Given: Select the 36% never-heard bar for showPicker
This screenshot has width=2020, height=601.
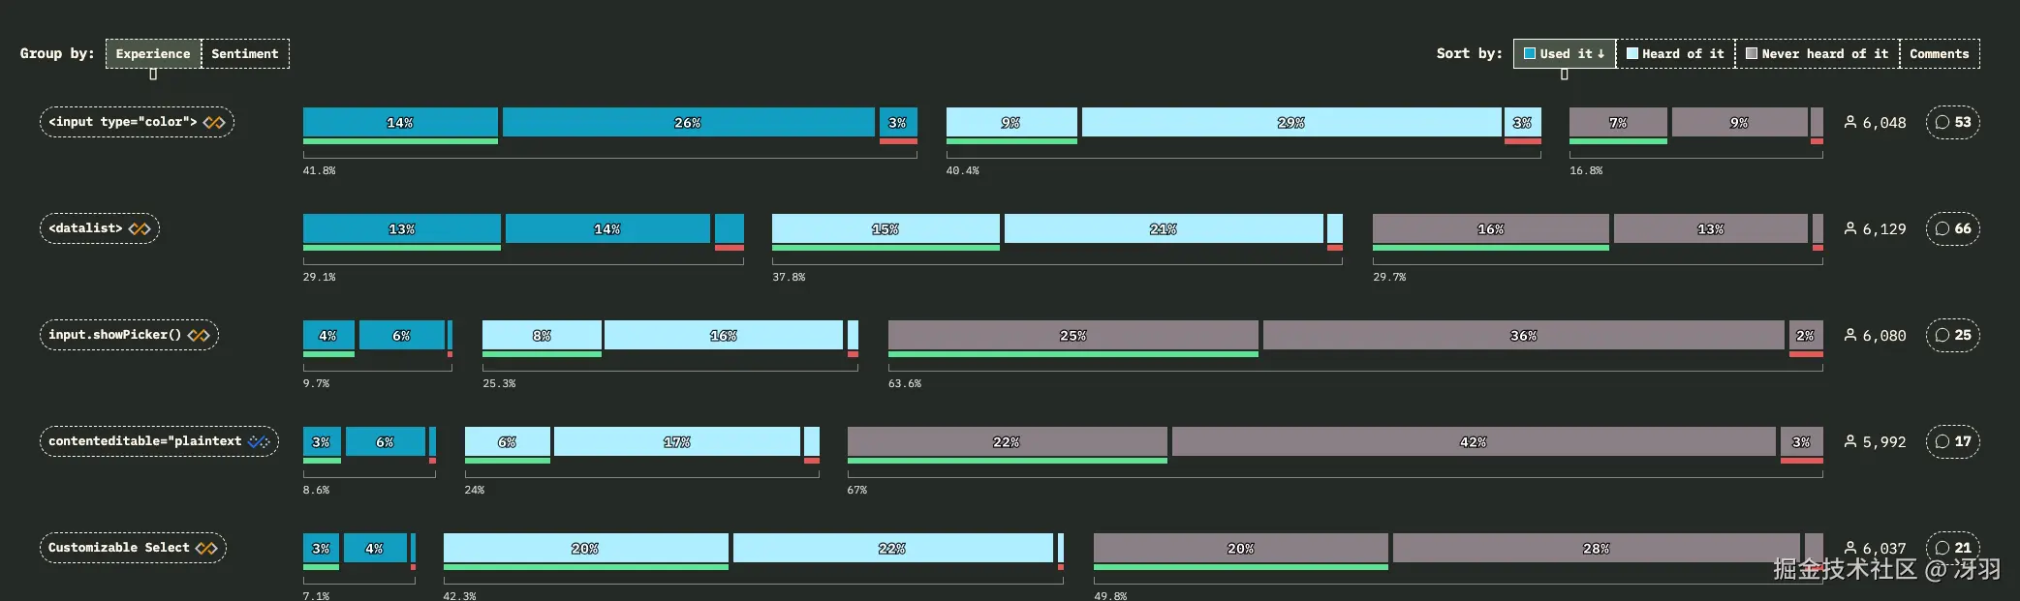Looking at the screenshot, I should coord(1524,335).
